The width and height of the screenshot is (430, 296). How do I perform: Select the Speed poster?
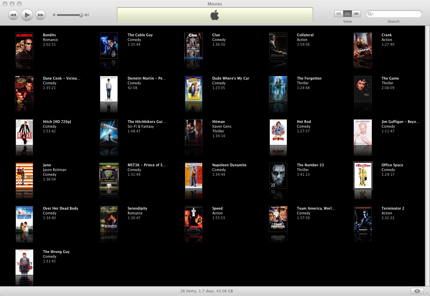pos(194,219)
